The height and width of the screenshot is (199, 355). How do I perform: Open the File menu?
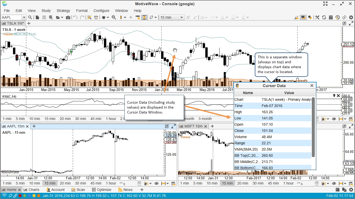coord(7,11)
